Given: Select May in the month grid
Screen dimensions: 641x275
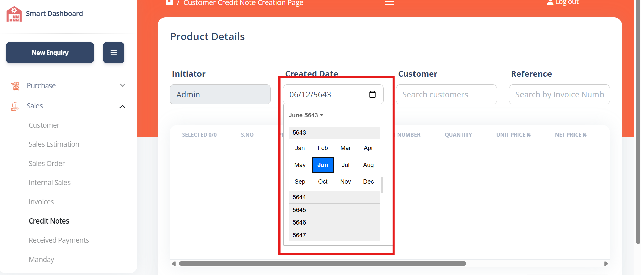Looking at the screenshot, I should 300,165.
